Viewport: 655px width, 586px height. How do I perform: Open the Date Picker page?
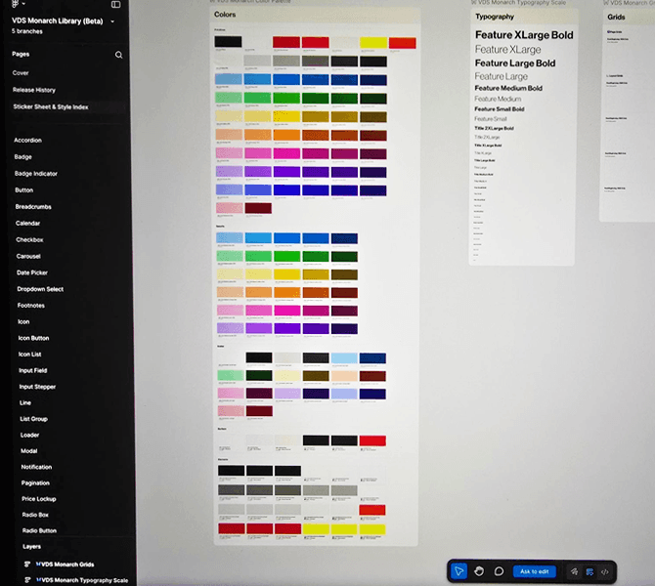(x=32, y=272)
